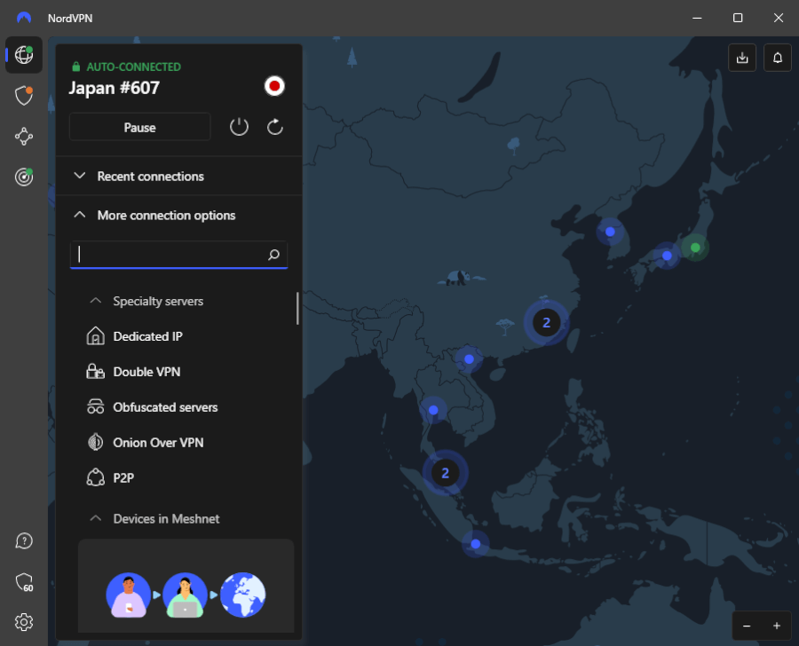Open Help chat bubble icon
The height and width of the screenshot is (646, 799).
tap(24, 540)
